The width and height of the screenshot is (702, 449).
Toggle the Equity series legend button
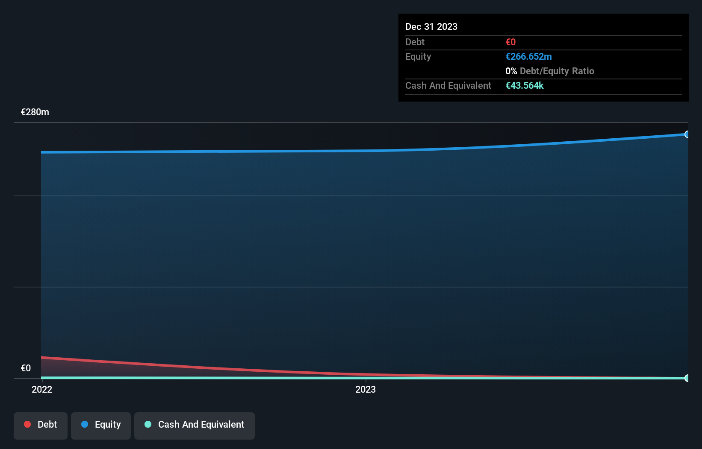click(101, 426)
